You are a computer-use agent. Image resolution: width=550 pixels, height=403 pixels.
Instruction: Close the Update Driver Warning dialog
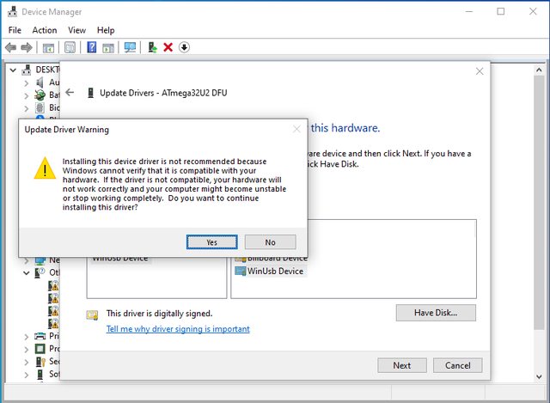[x=296, y=130]
